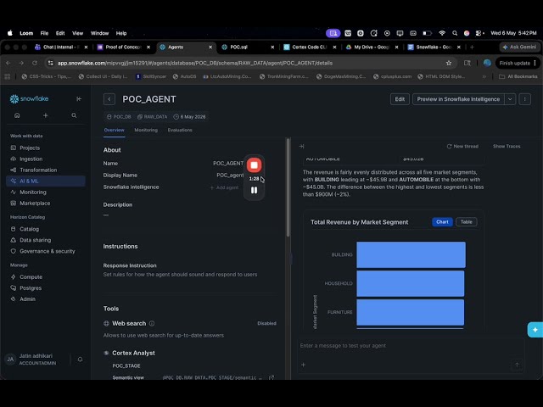Open Admin in the sidebar
The width and height of the screenshot is (543, 407).
[27, 299]
